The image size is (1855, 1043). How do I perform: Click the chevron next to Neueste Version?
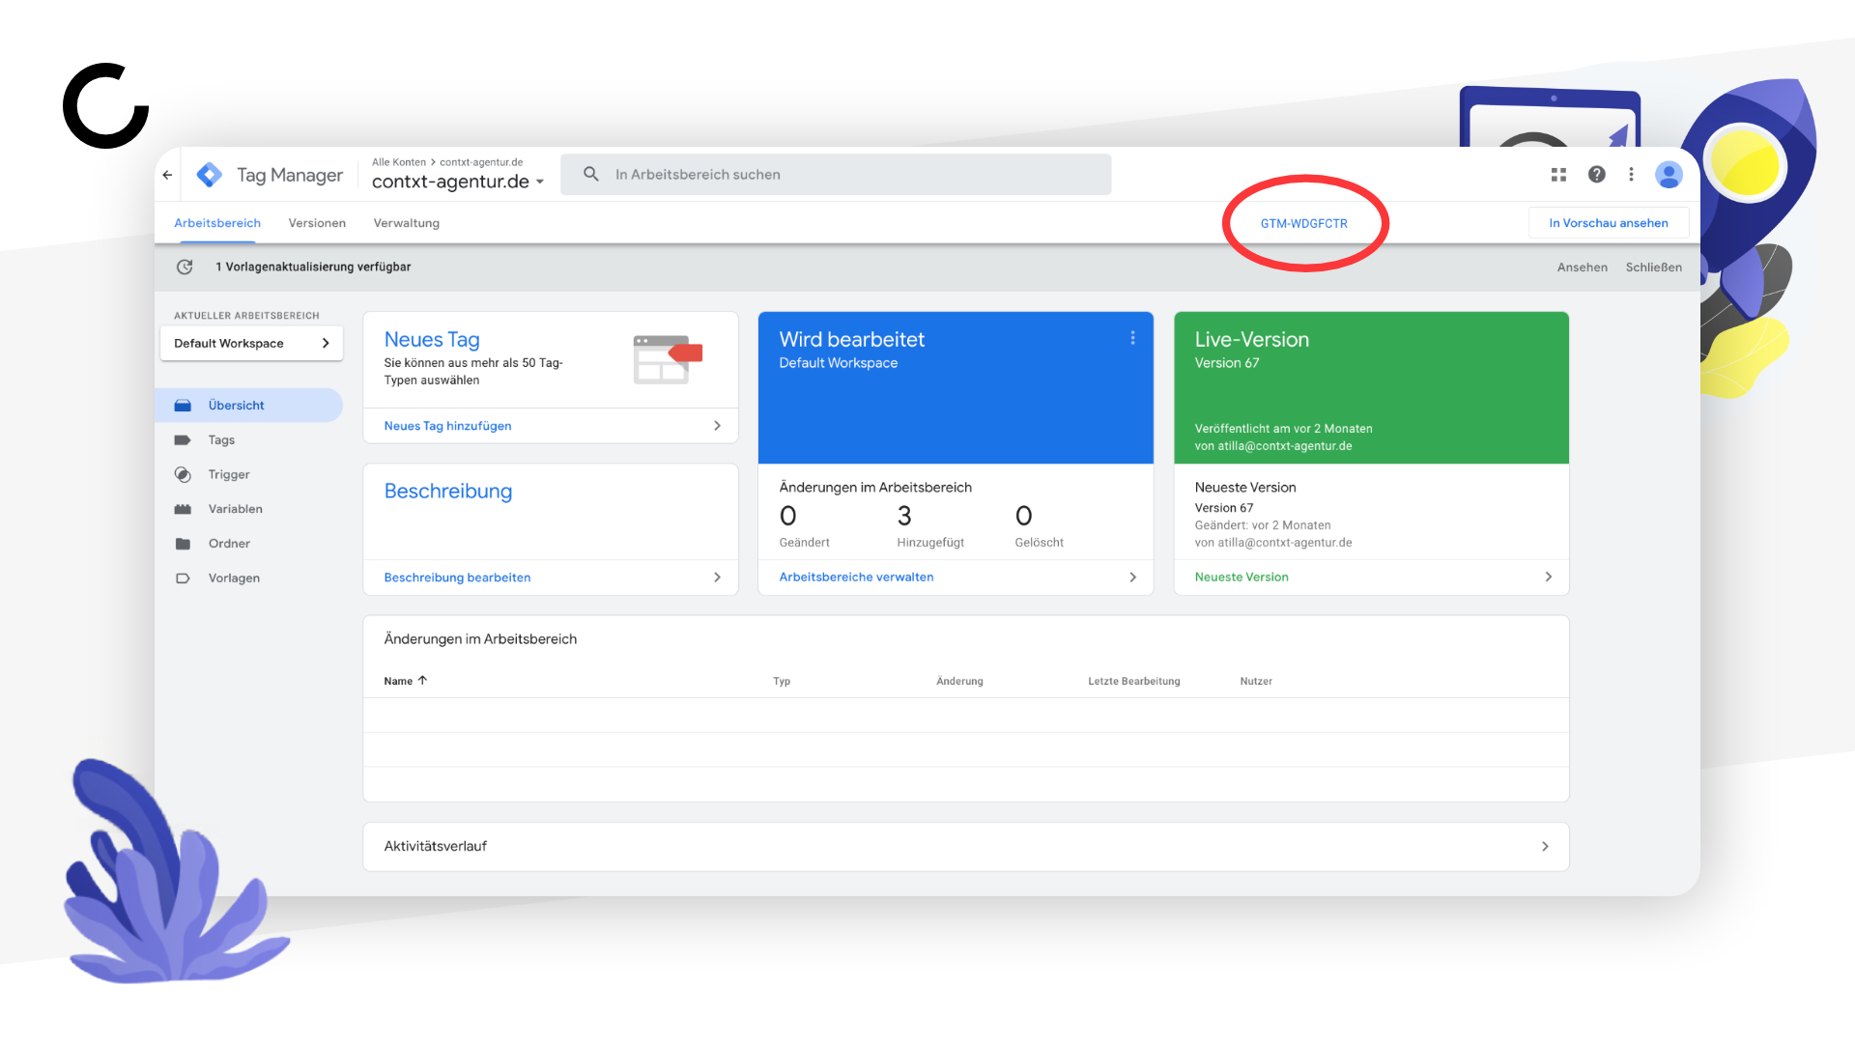[1549, 577]
